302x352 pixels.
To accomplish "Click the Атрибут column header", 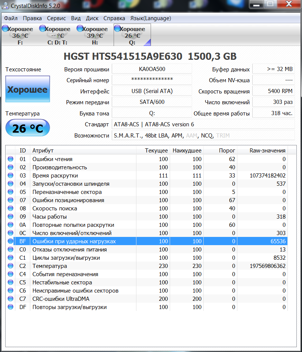I will tap(83, 151).
